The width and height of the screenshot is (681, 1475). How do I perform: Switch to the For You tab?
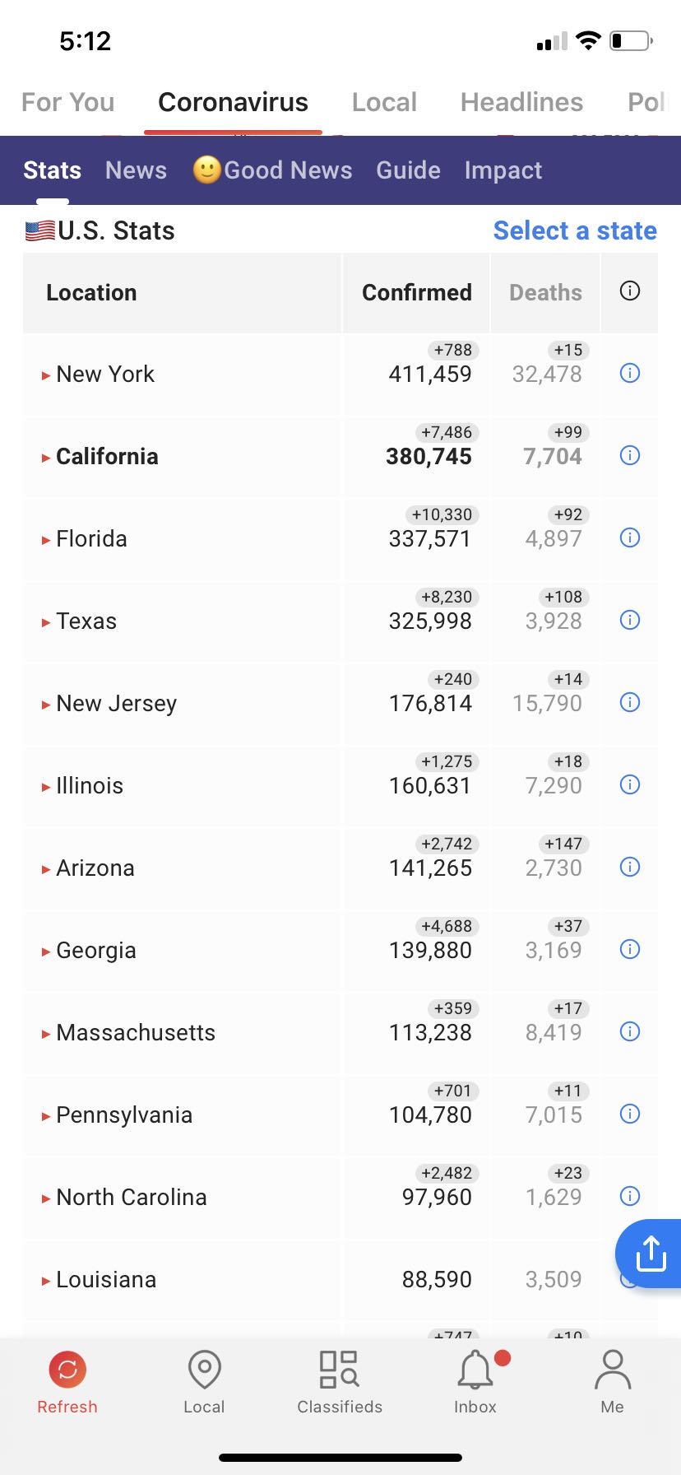pos(67,102)
